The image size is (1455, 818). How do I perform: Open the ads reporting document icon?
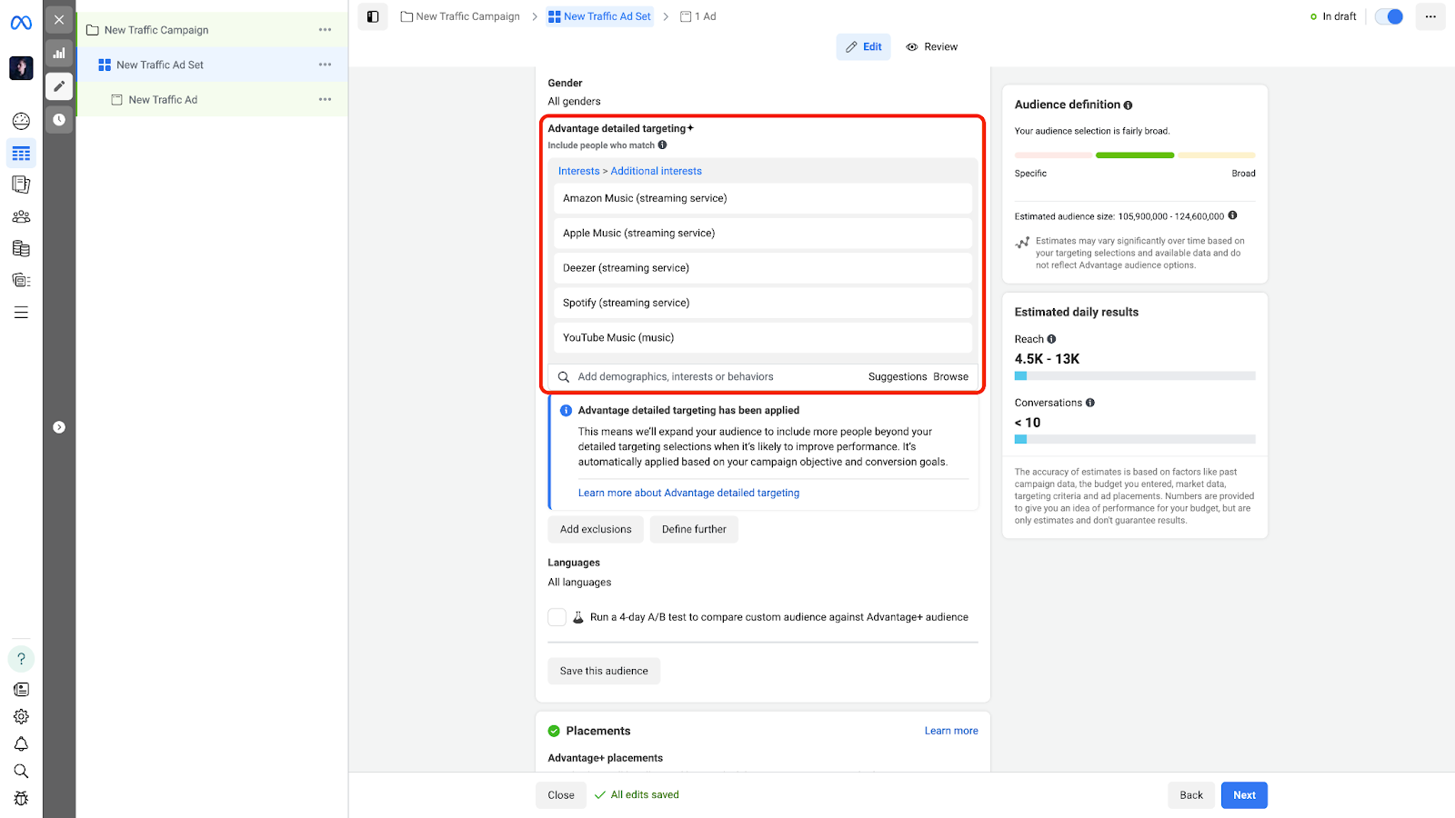tap(21, 185)
